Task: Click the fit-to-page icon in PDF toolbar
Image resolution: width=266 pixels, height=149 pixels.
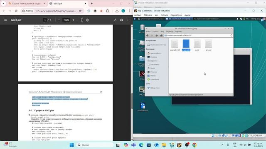Action: coord(82,20)
